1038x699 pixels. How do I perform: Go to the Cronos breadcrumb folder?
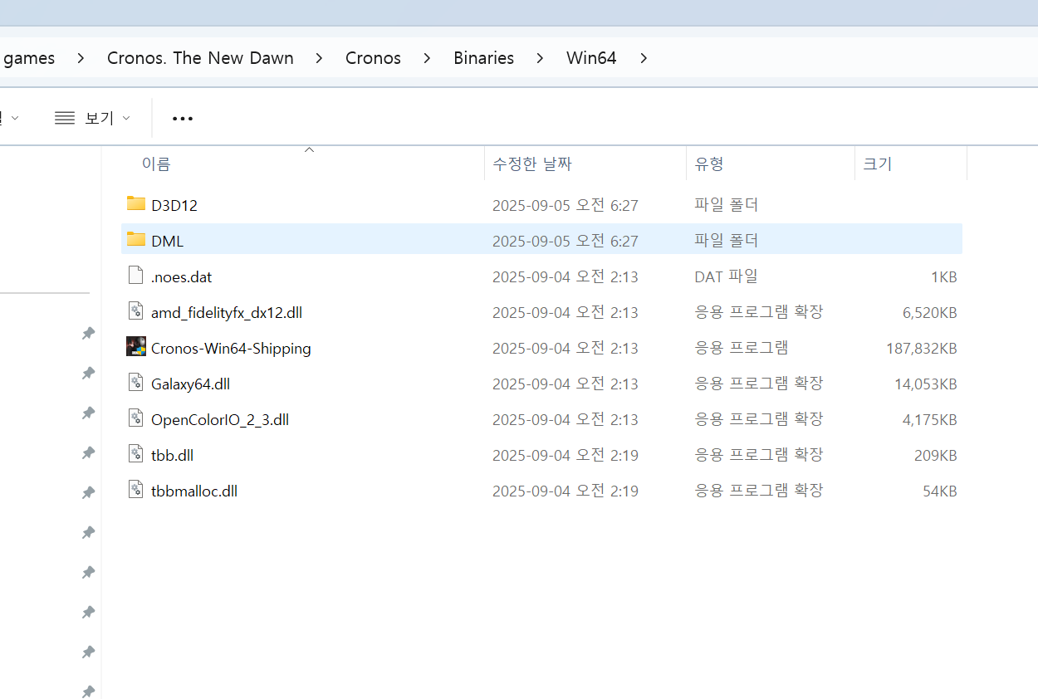(x=373, y=58)
